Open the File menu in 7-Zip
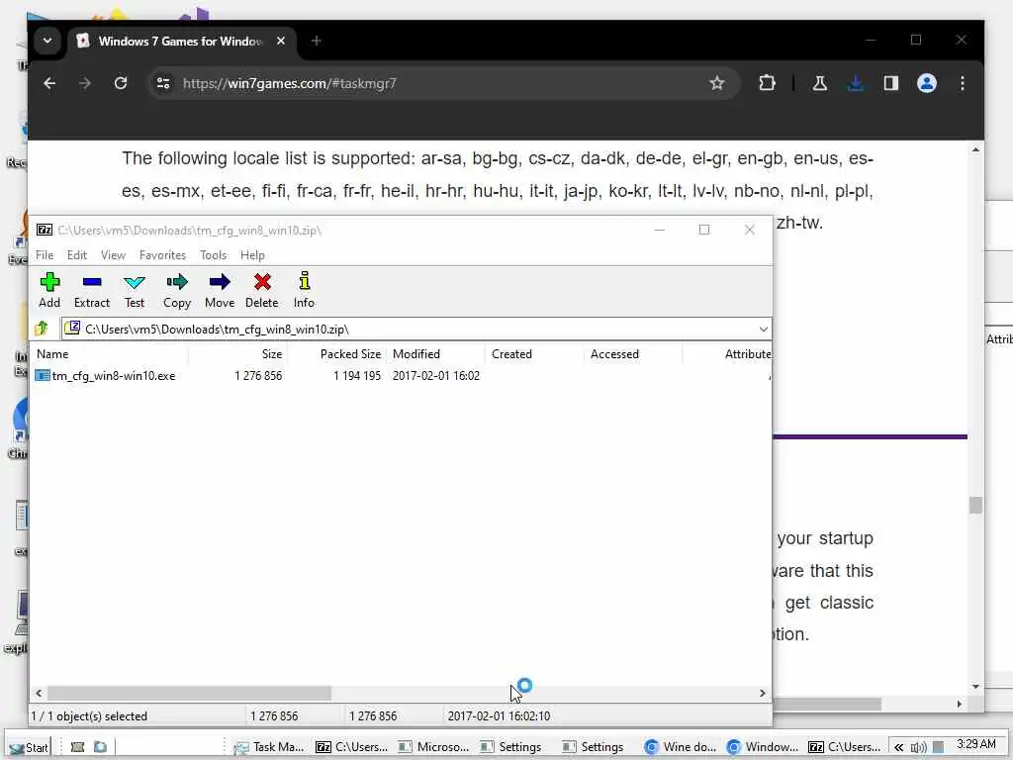The image size is (1013, 760). pyautogui.click(x=45, y=255)
